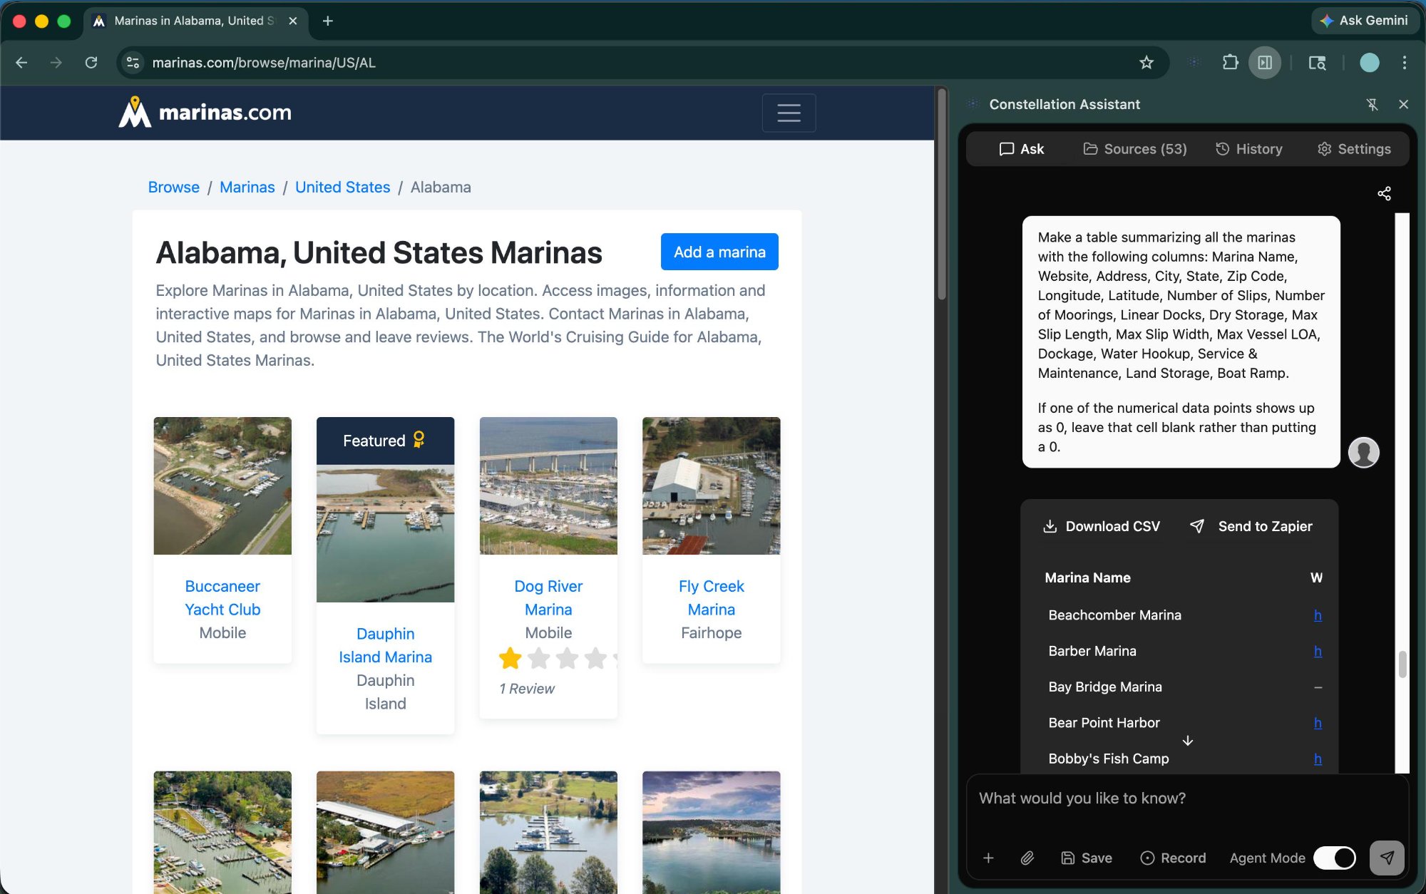Open the browser extensions puzzle icon
The width and height of the screenshot is (1426, 894).
click(x=1230, y=63)
